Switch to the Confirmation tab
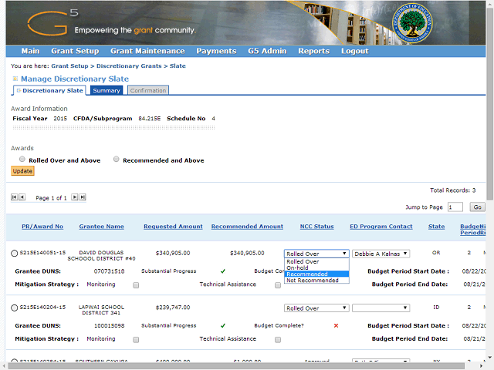494x370 pixels. (x=148, y=91)
